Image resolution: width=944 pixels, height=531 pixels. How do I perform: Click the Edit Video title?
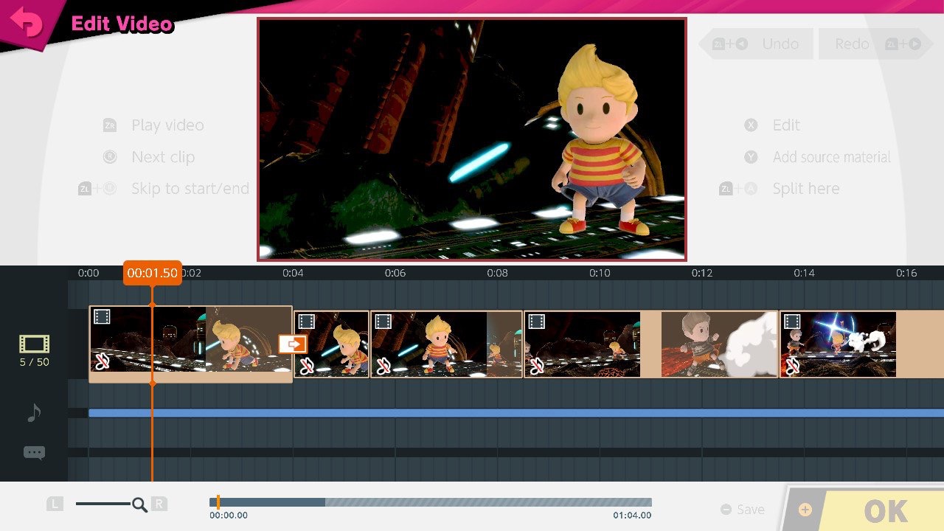[x=122, y=24]
